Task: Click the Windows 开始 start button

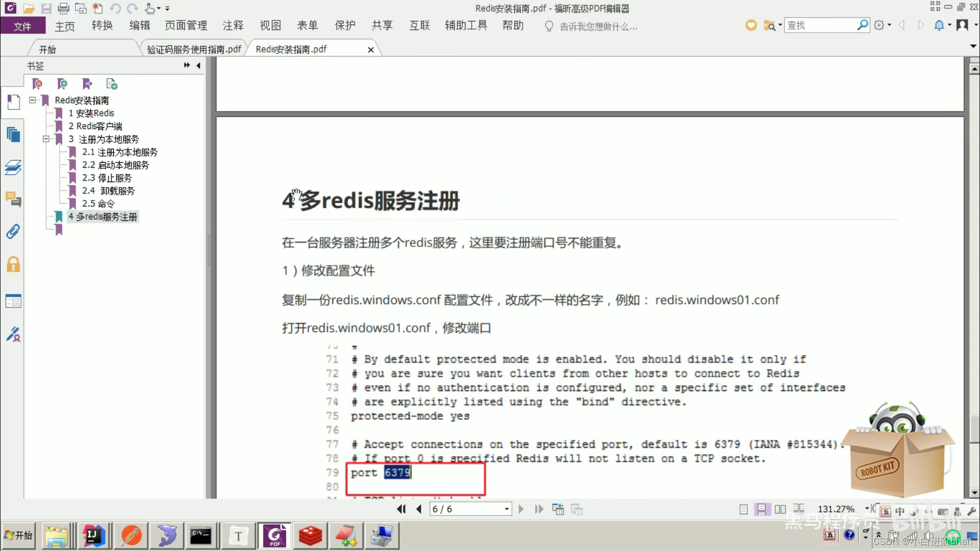Action: [18, 535]
